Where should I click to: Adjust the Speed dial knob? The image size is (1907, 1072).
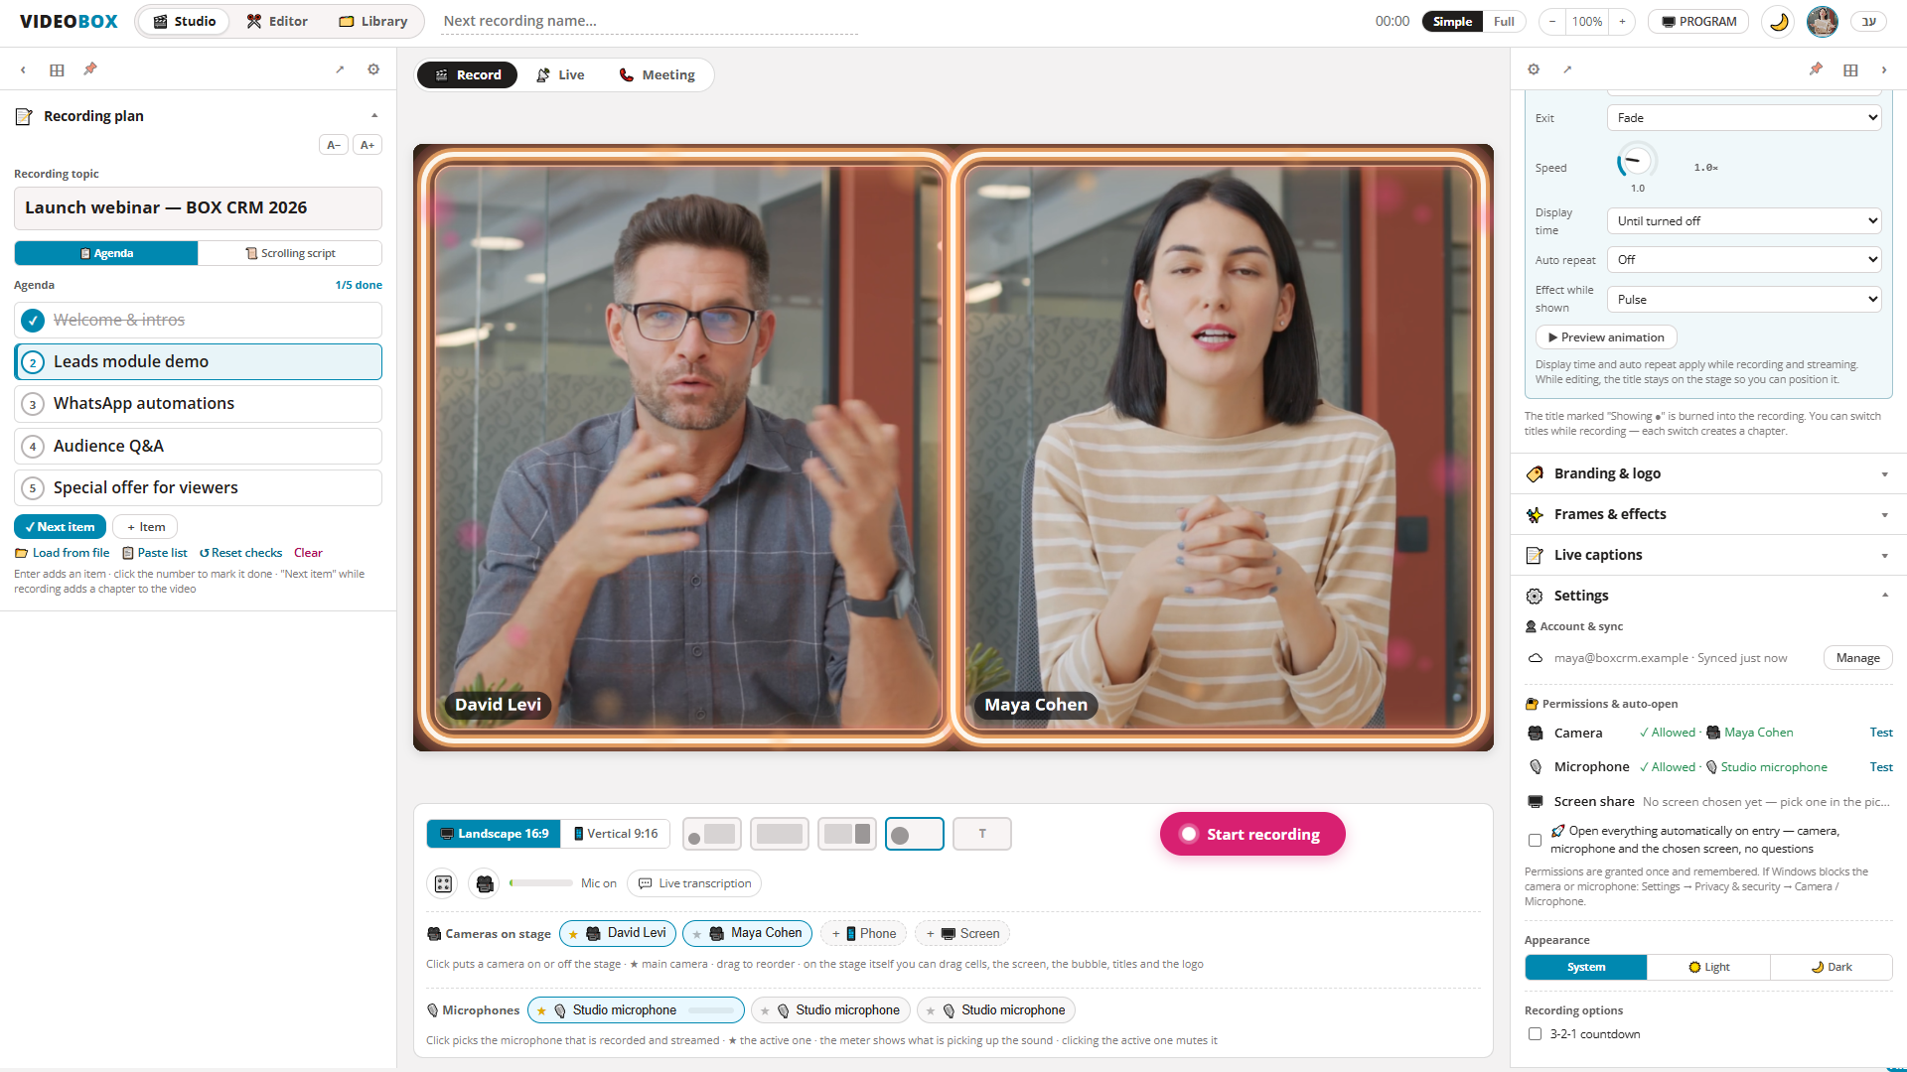pos(1637,161)
